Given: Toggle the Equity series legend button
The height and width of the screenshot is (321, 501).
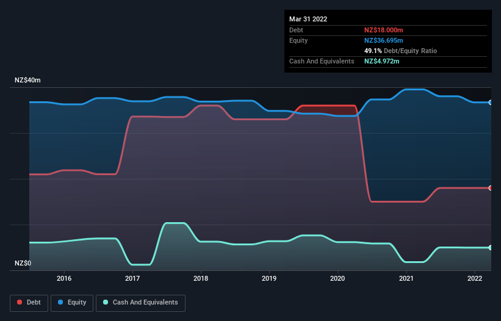Looking at the screenshot, I should click(x=72, y=303).
